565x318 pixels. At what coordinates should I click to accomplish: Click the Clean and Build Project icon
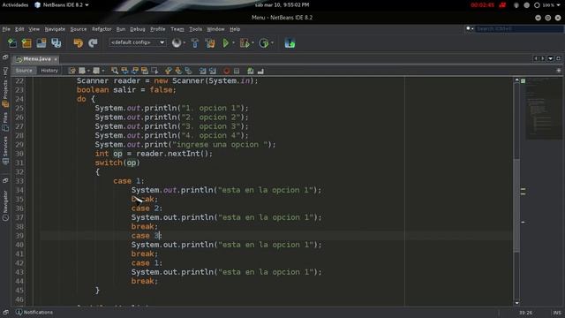pyautogui.click(x=210, y=43)
